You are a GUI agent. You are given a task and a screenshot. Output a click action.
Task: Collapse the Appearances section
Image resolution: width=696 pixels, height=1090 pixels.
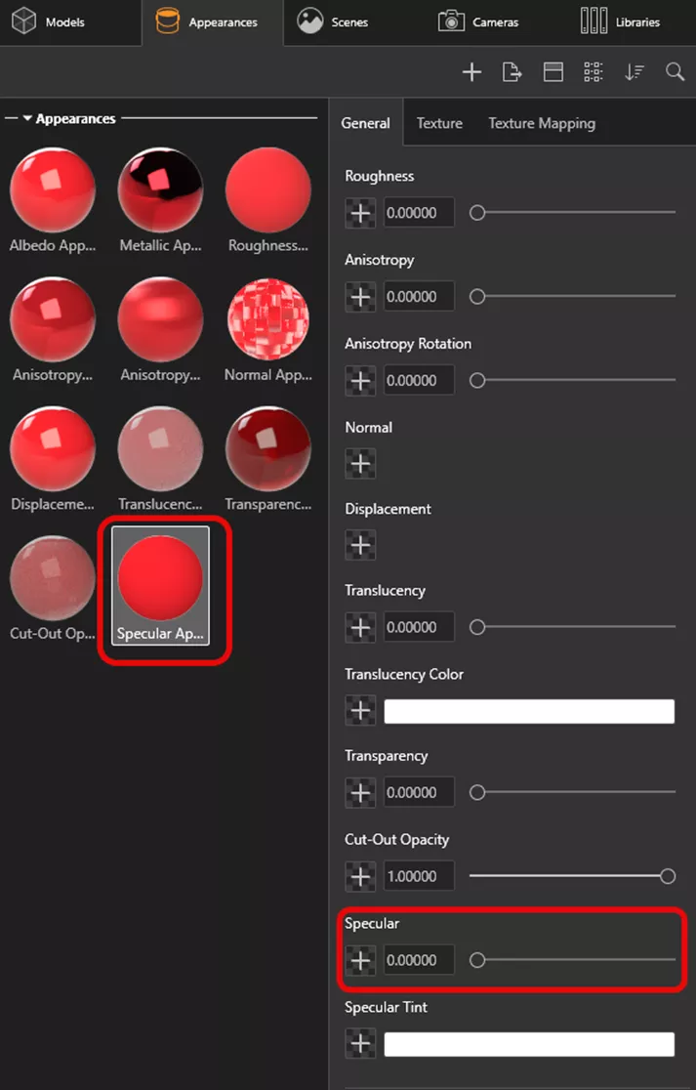click(x=27, y=119)
